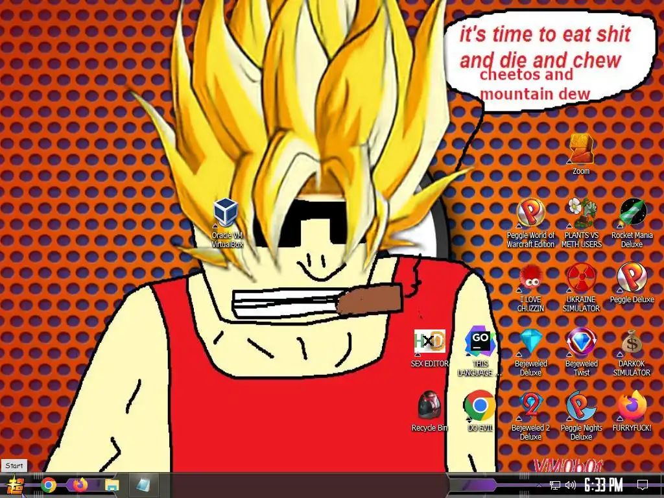The image size is (664, 498).
Task: Open the Zoom desktop icon
Action: pos(581,154)
